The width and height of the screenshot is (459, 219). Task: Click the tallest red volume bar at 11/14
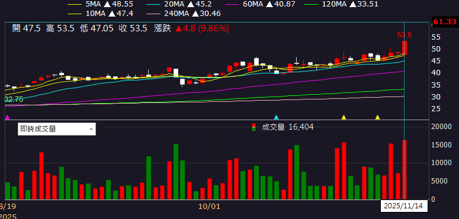click(405, 170)
